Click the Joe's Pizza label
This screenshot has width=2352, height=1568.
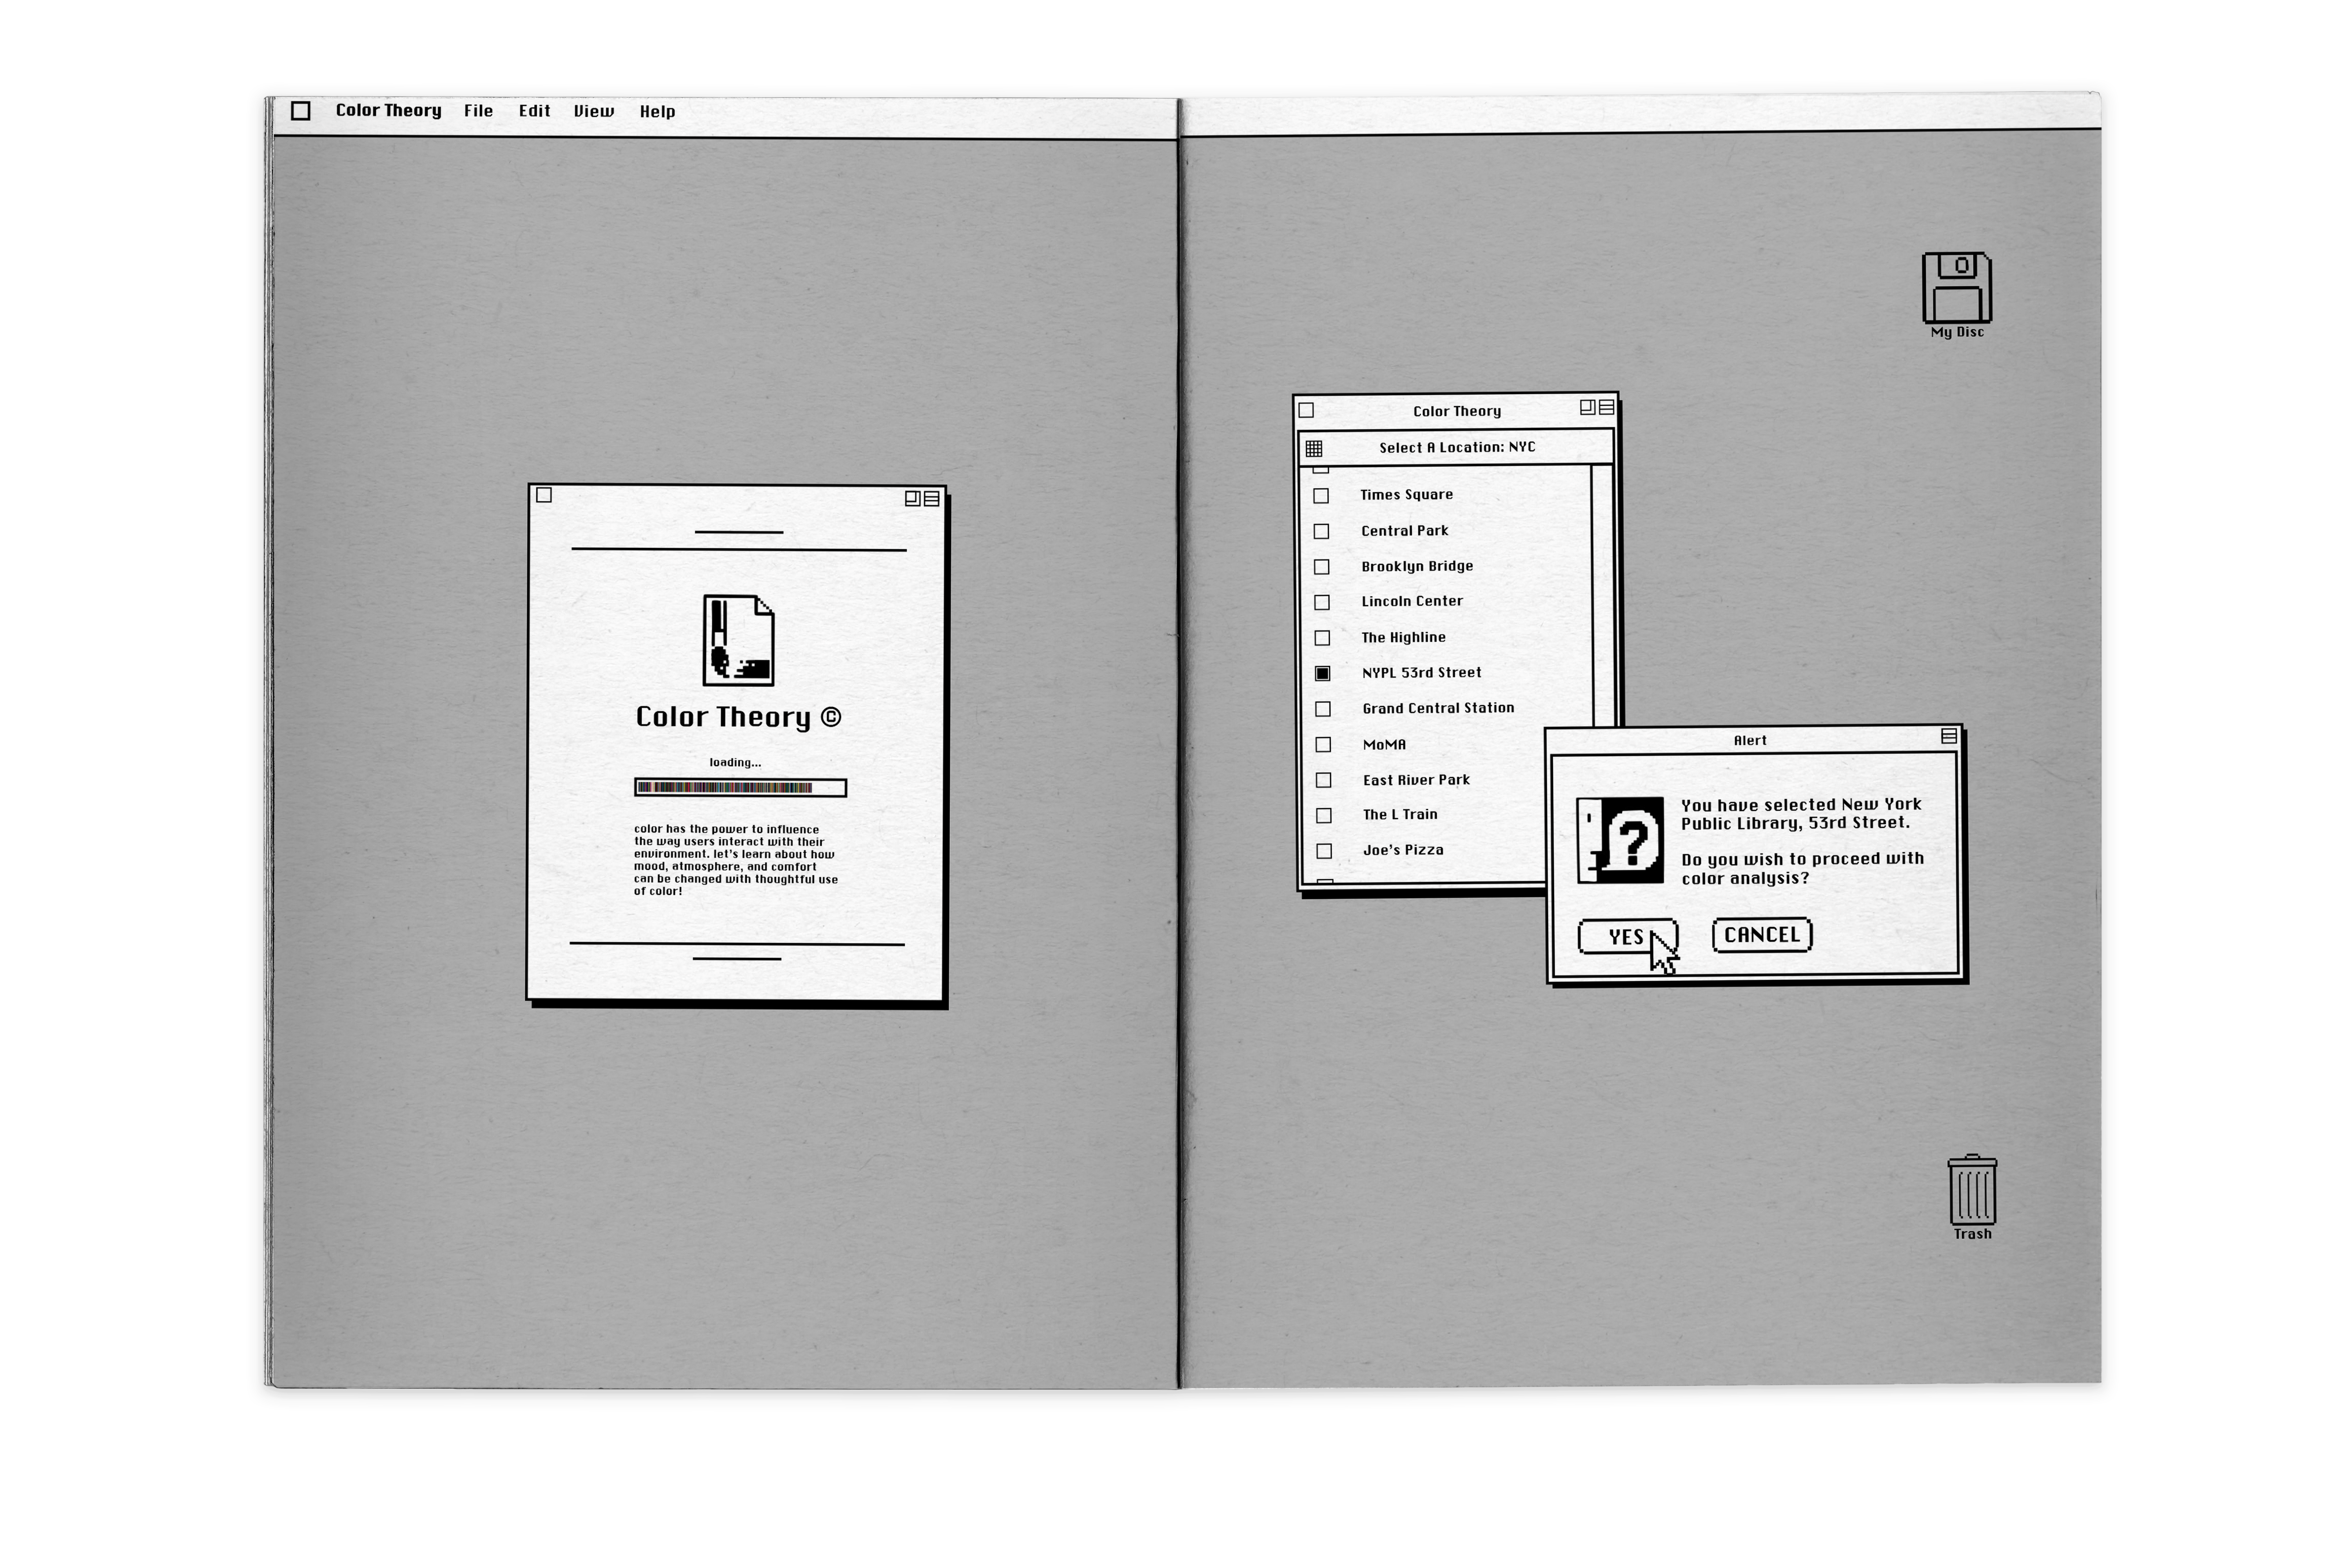(x=1403, y=850)
